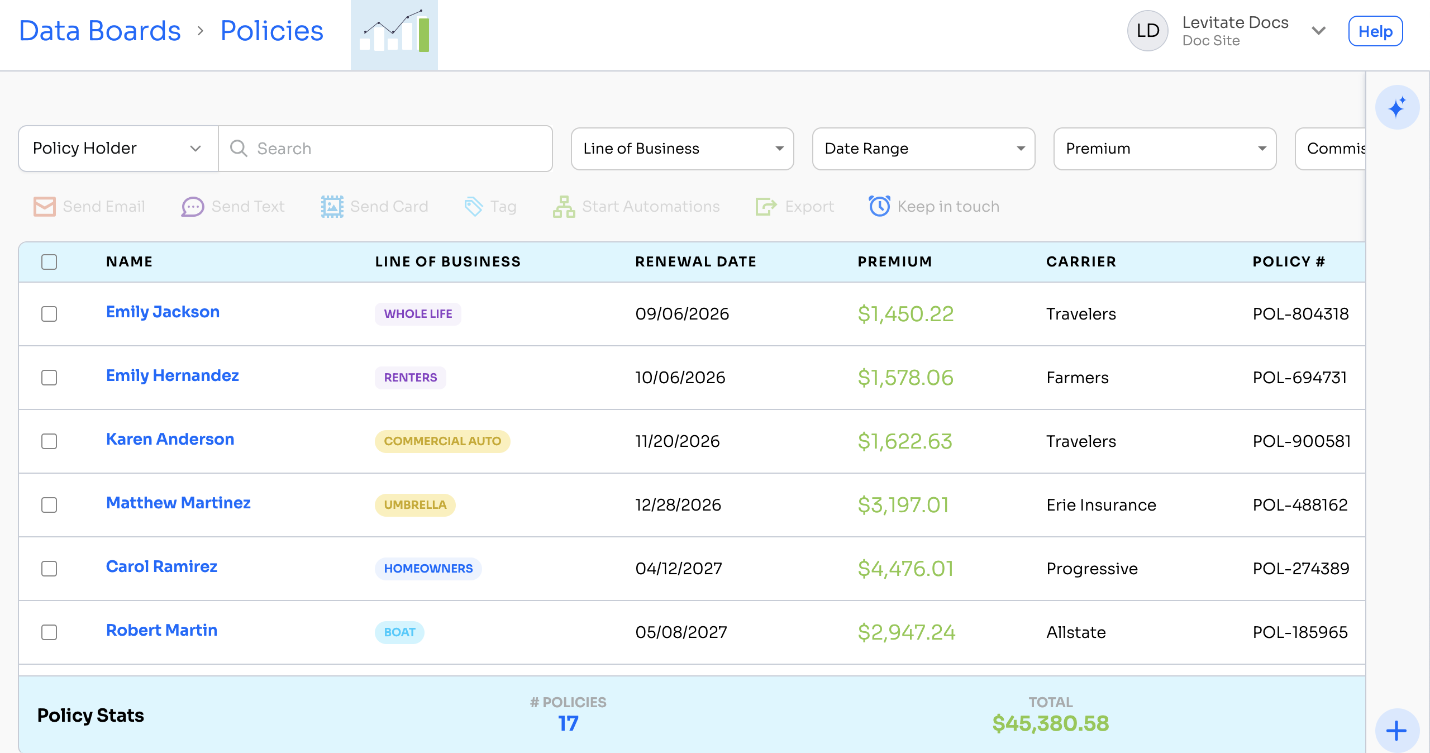Click the Send Card stamp icon
The image size is (1430, 753).
click(x=332, y=207)
